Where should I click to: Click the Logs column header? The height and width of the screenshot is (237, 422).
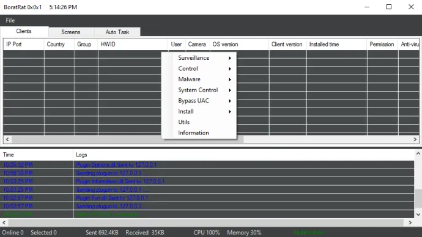pos(243,155)
